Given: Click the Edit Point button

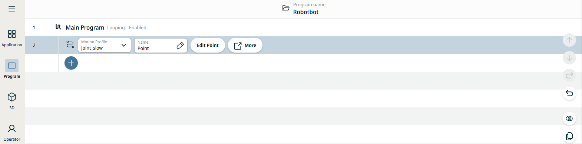Looking at the screenshot, I should pyautogui.click(x=208, y=45).
